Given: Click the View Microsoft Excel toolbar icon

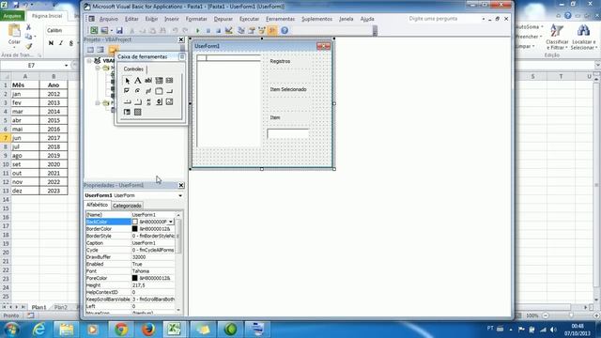Looking at the screenshot, I should 94,31.
